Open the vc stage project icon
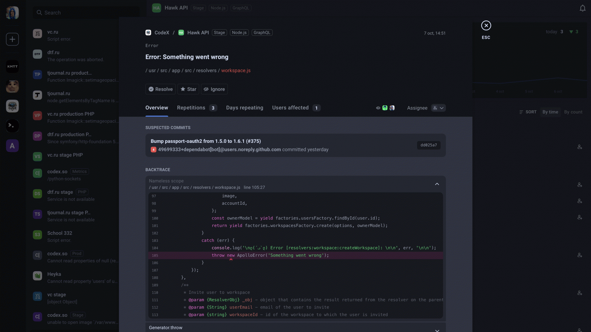 pyautogui.click(x=38, y=296)
